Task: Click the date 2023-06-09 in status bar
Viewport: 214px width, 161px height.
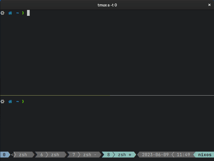Action: (x=155, y=155)
